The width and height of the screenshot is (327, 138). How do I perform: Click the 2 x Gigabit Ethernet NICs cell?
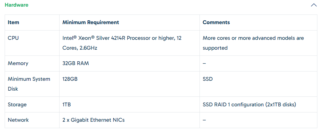[93, 120]
